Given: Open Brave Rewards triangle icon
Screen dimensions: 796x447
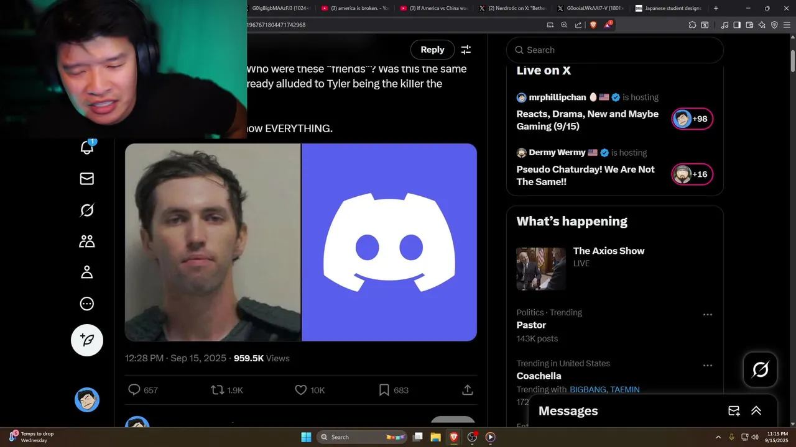Looking at the screenshot, I should pyautogui.click(x=608, y=25).
